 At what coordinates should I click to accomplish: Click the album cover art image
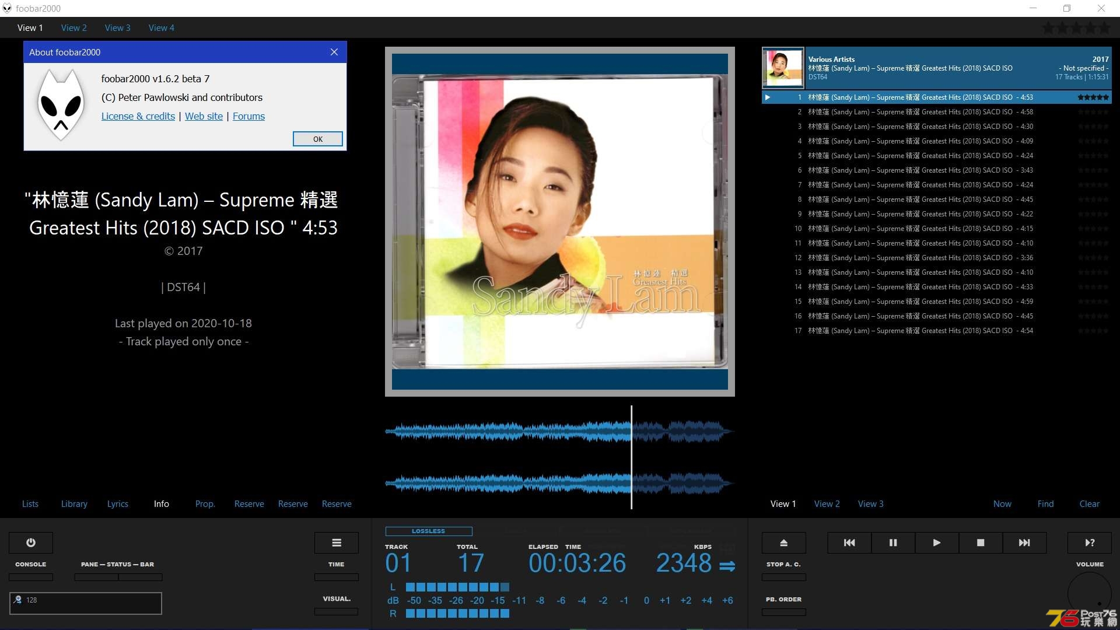560,222
